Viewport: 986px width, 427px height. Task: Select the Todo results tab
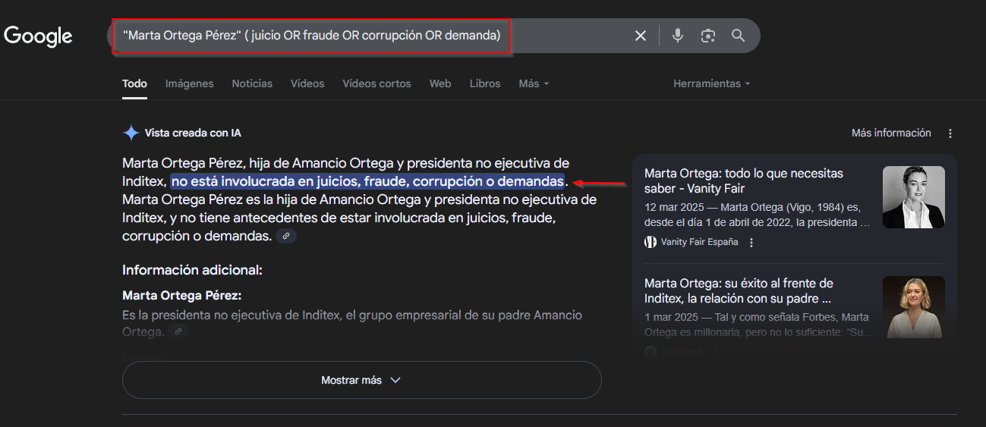tap(134, 83)
